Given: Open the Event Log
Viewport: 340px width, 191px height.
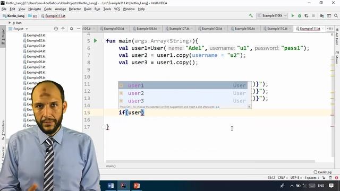Looking at the screenshot, I should point(322,172).
